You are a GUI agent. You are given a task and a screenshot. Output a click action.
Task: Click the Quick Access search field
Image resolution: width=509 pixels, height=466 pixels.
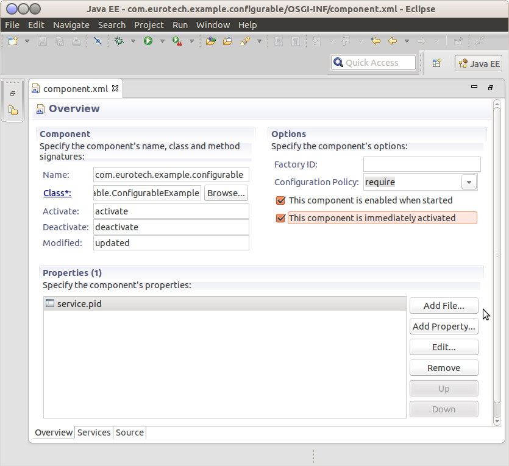pyautogui.click(x=373, y=63)
